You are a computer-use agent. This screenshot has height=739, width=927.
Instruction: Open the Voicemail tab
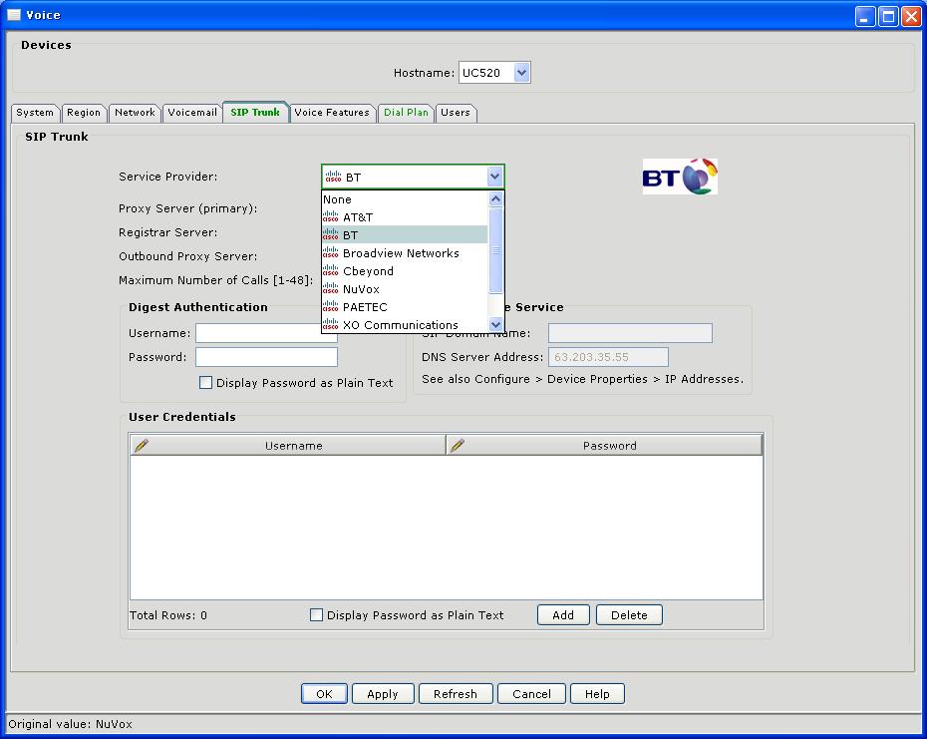192,113
